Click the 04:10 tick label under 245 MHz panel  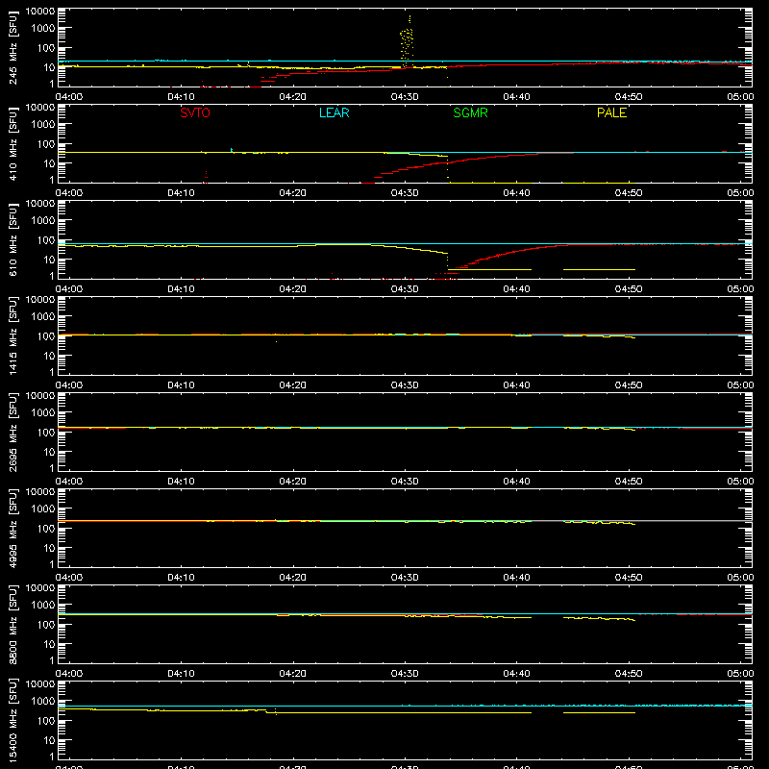coord(181,97)
